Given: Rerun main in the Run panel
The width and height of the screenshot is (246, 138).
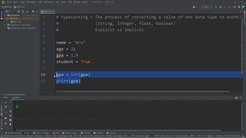Looking at the screenshot, I should tap(6, 102).
